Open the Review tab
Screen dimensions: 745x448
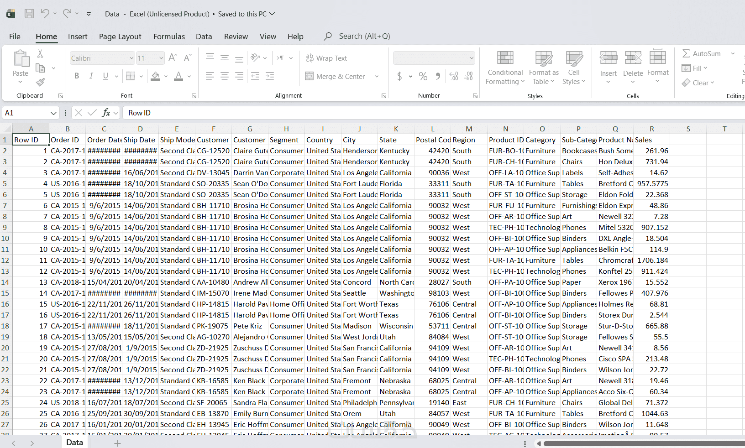tap(236, 36)
